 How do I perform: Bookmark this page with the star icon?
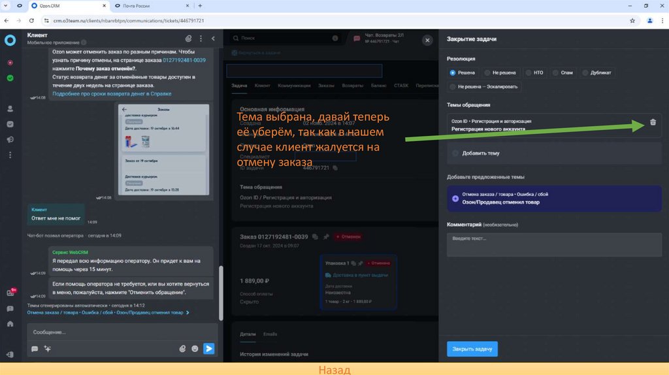[632, 20]
